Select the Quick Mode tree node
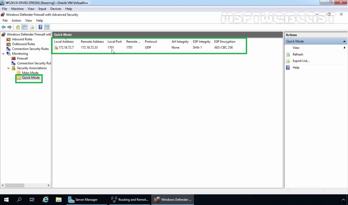 click(31, 78)
